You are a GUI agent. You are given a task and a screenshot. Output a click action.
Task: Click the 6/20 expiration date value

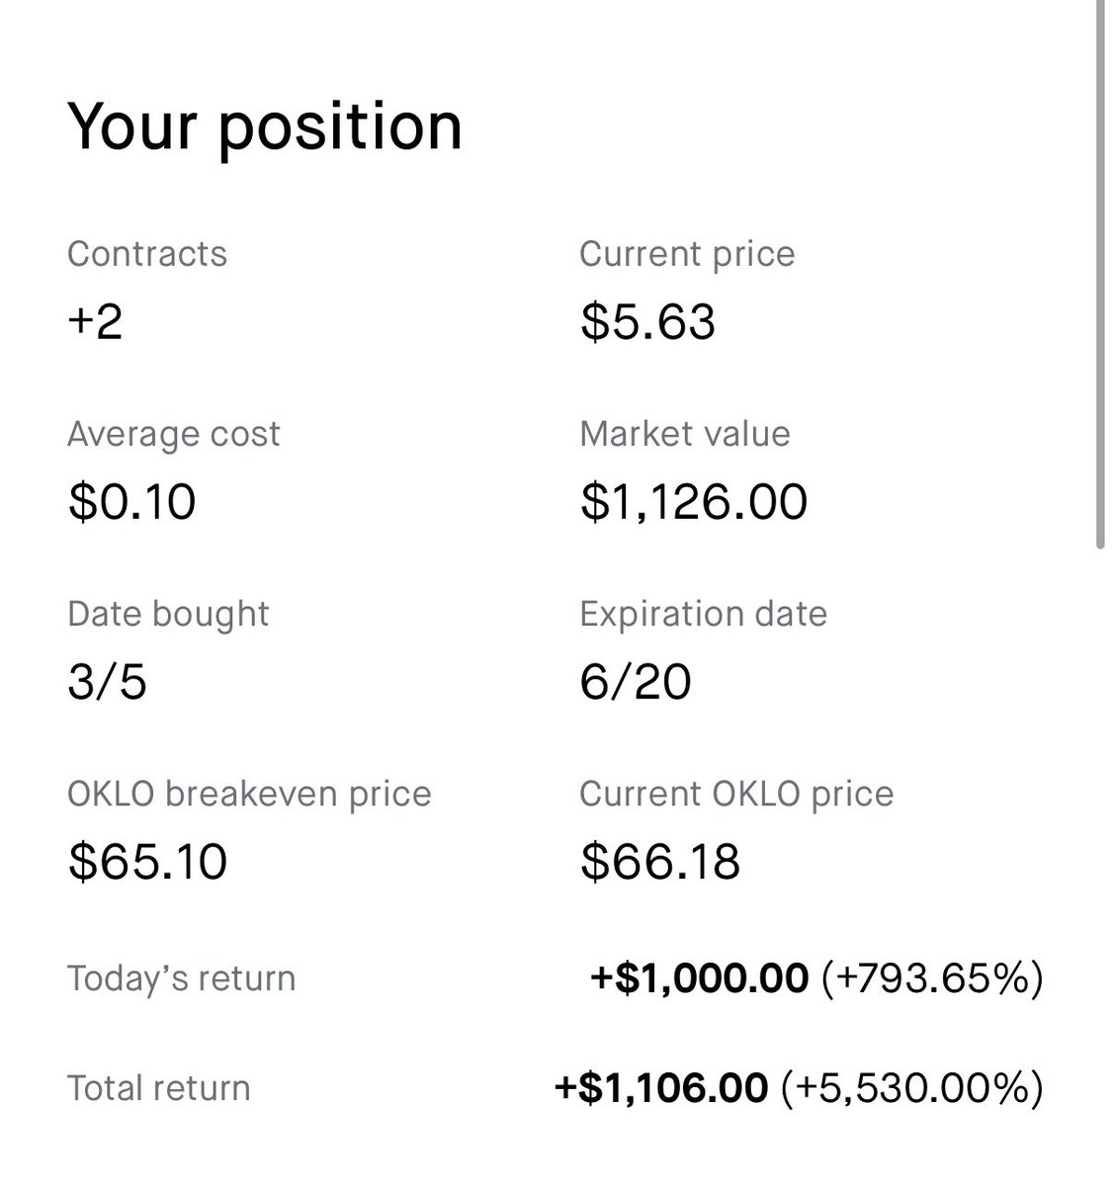pos(636,682)
